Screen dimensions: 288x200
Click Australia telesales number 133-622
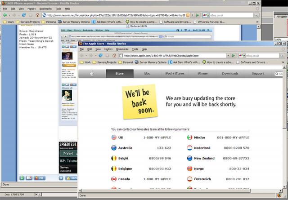coord(164,148)
